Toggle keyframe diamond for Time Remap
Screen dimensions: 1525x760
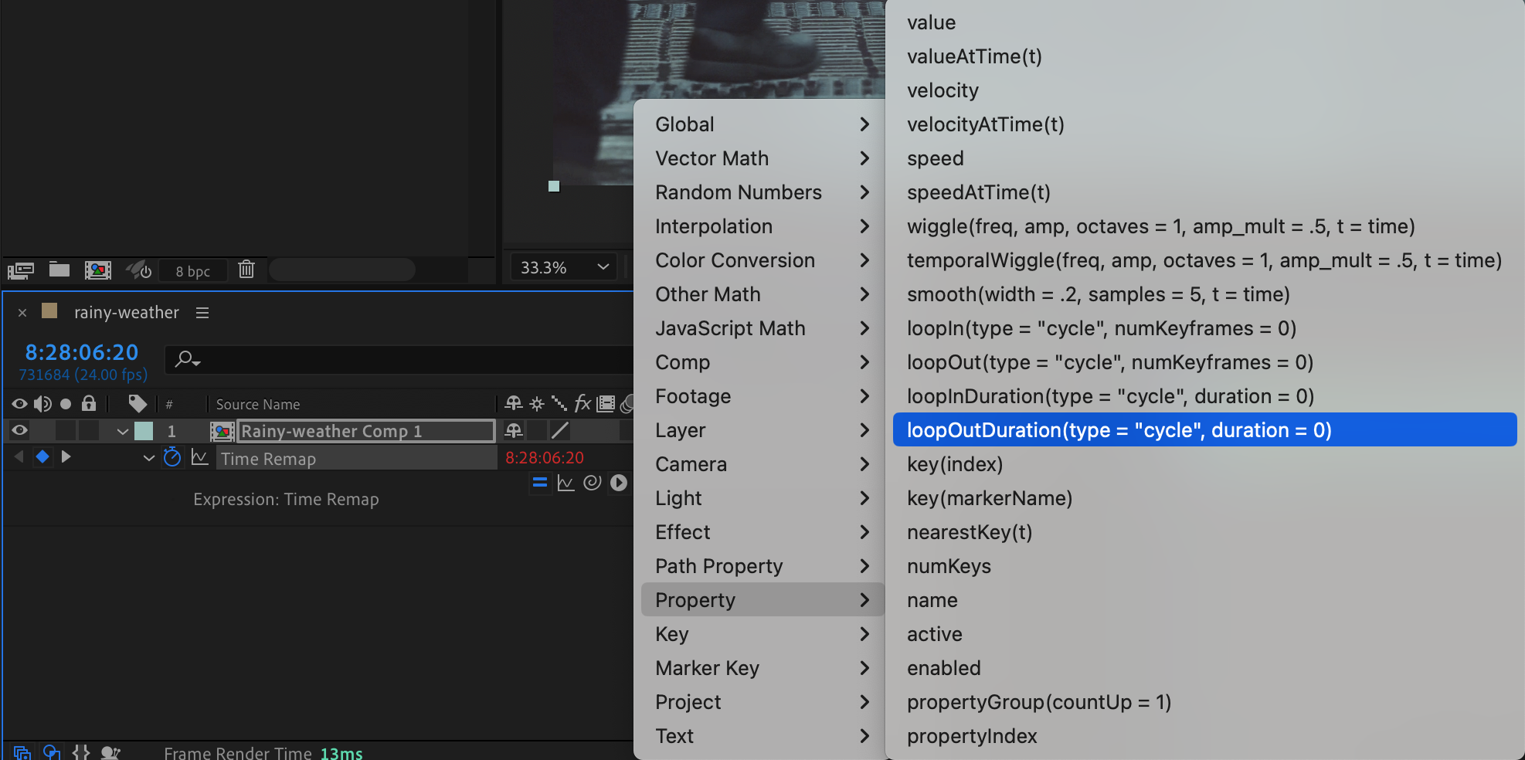coord(42,456)
